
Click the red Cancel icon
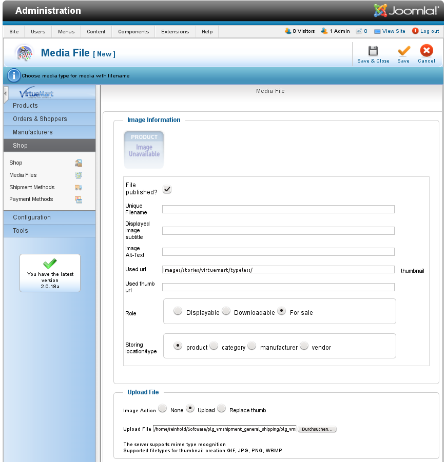pos(426,51)
